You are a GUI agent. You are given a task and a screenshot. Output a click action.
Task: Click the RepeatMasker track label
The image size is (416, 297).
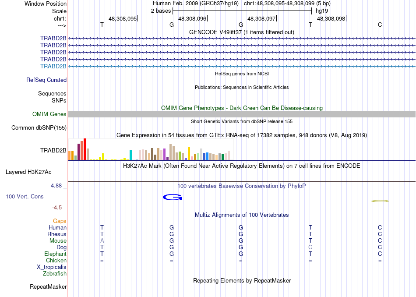coord(48,286)
